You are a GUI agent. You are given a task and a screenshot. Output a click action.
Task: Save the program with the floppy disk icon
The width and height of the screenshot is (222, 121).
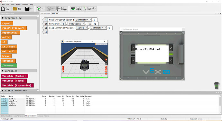click(27, 9)
